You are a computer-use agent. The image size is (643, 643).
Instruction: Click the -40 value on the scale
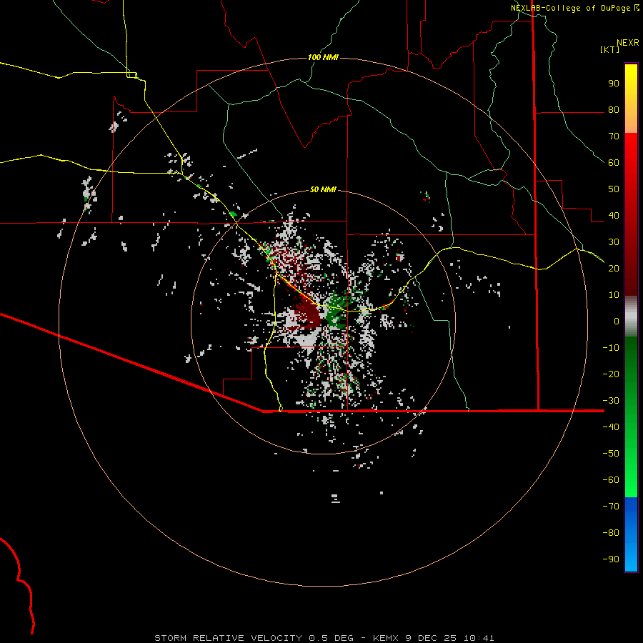pos(611,427)
